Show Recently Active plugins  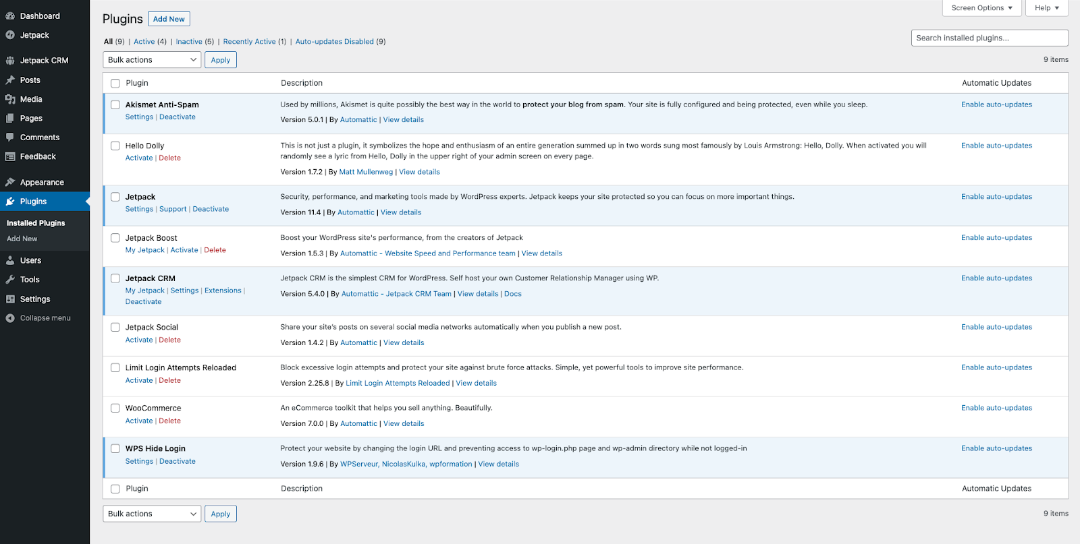coord(250,42)
